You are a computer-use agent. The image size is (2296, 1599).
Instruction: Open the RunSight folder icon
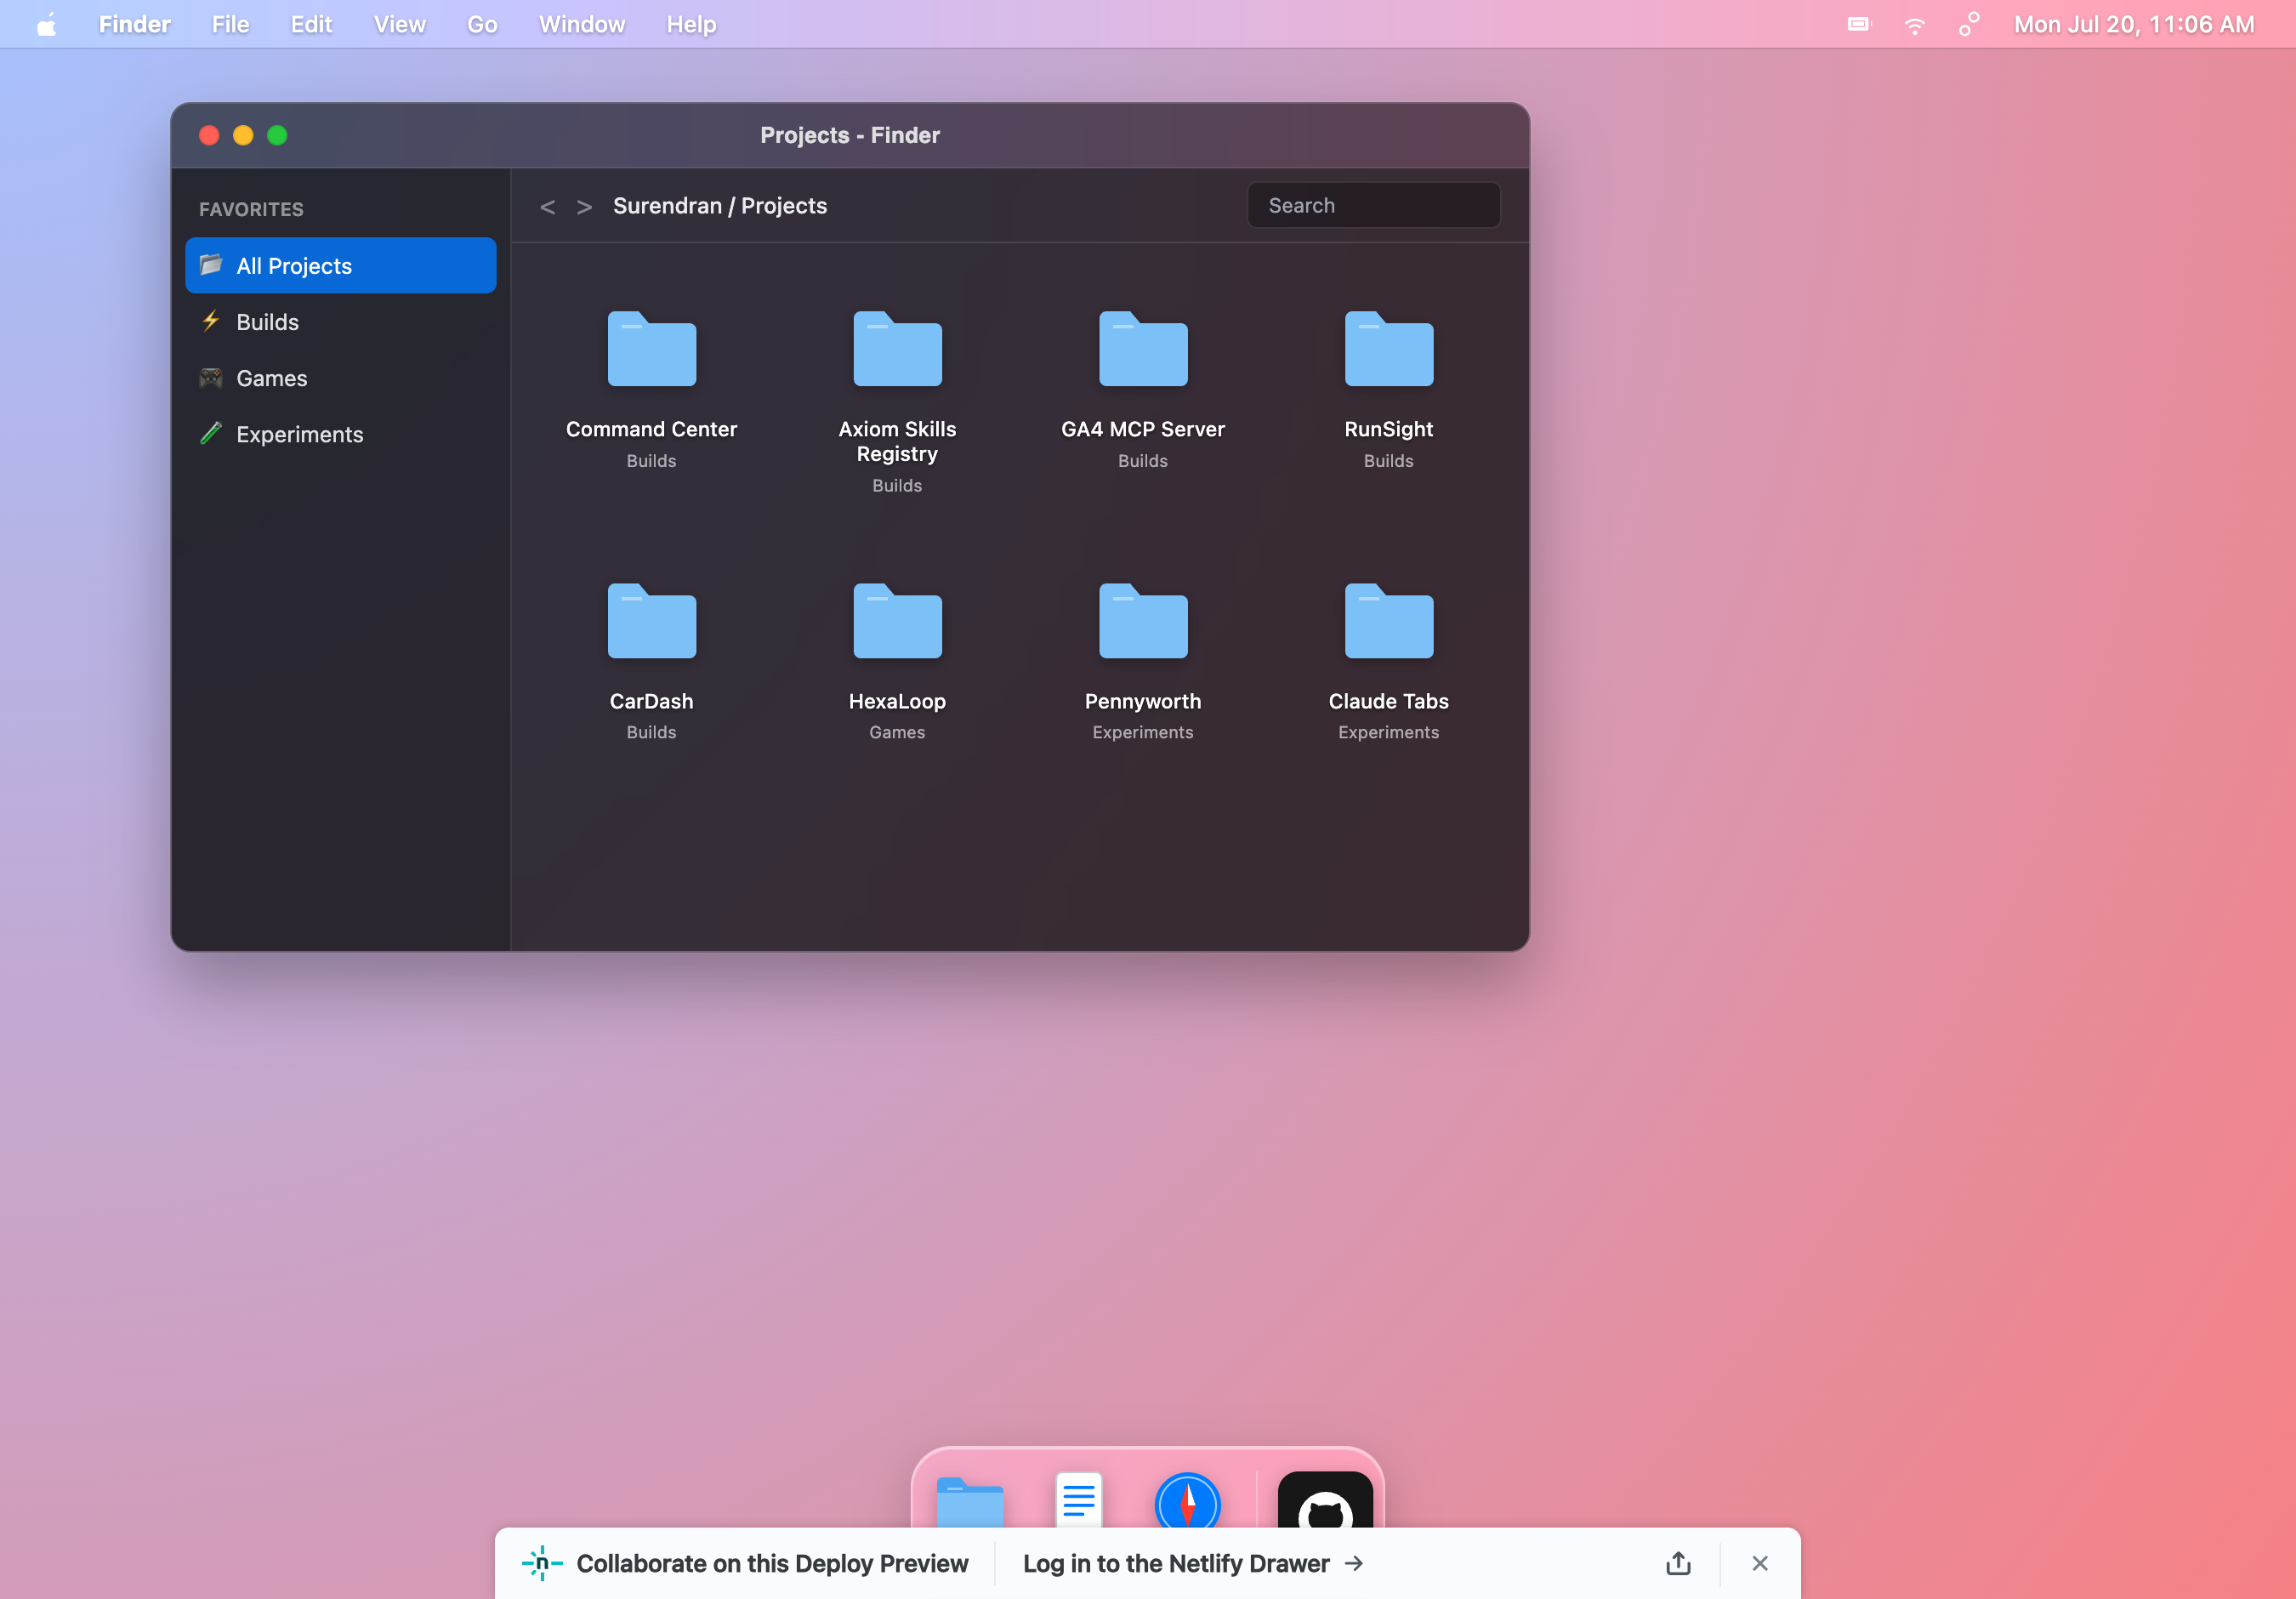pyautogui.click(x=1388, y=348)
